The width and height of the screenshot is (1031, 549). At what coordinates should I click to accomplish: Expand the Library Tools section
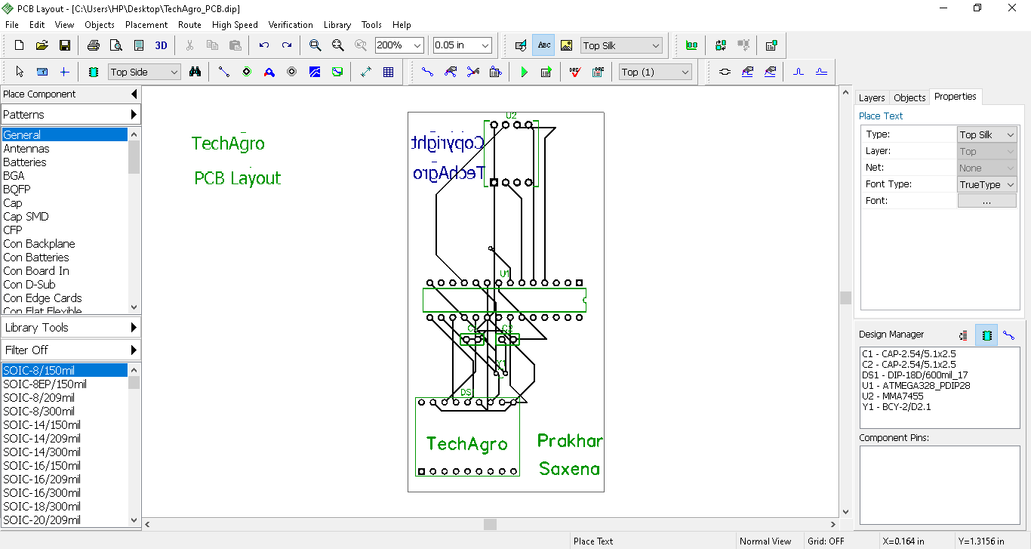point(70,328)
